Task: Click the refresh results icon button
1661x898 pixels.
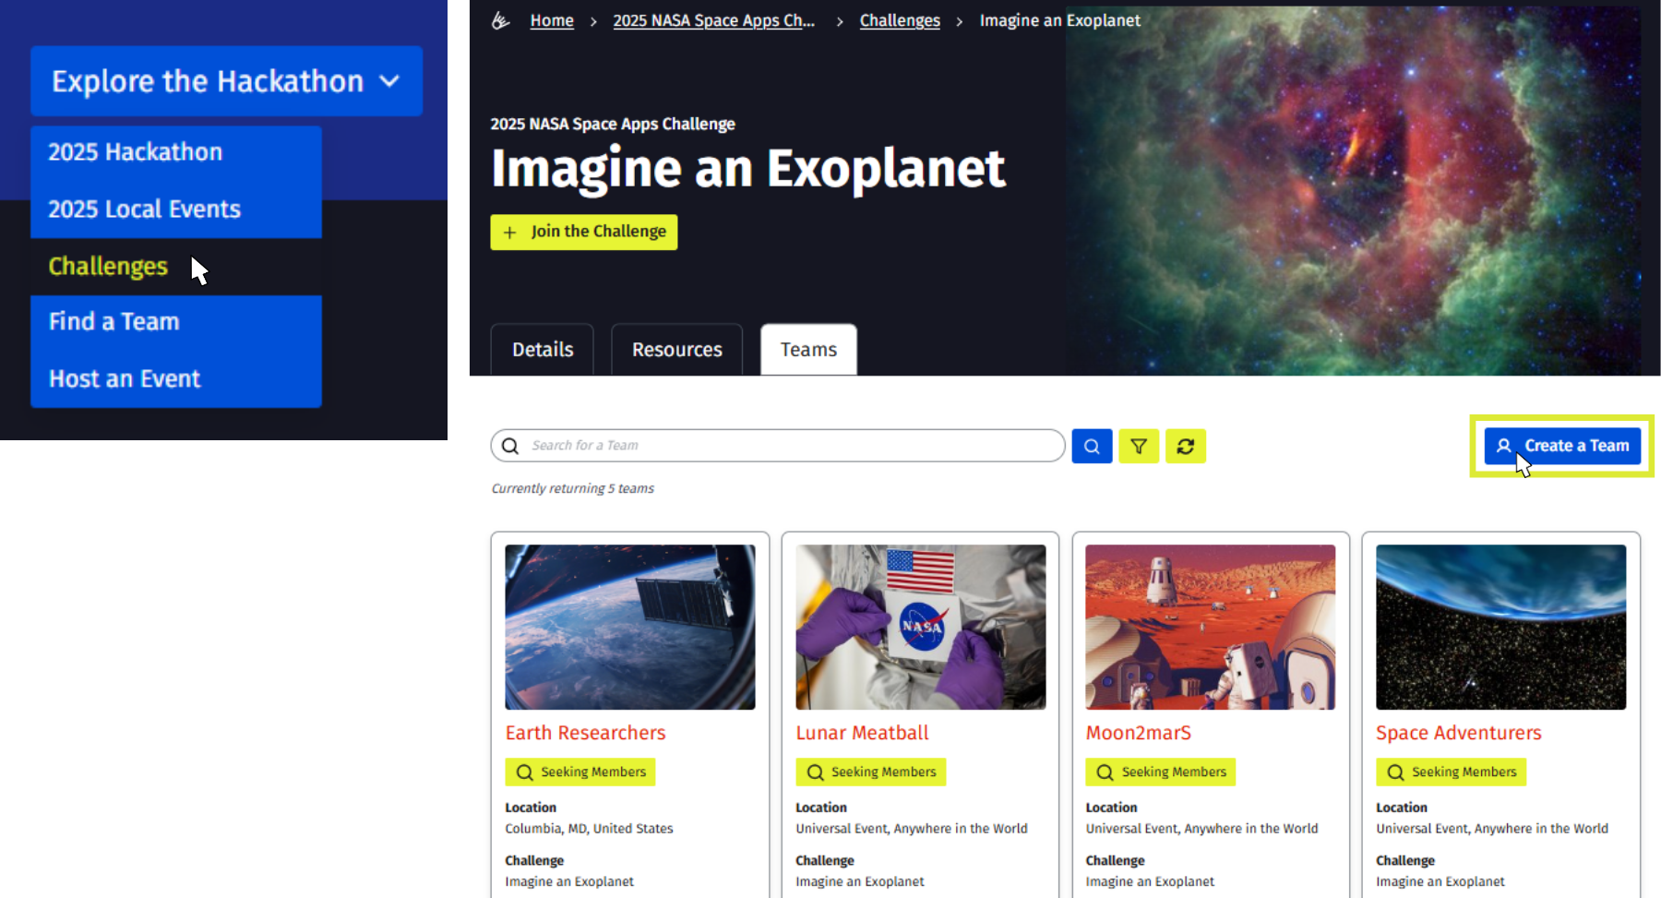Action: (x=1186, y=447)
